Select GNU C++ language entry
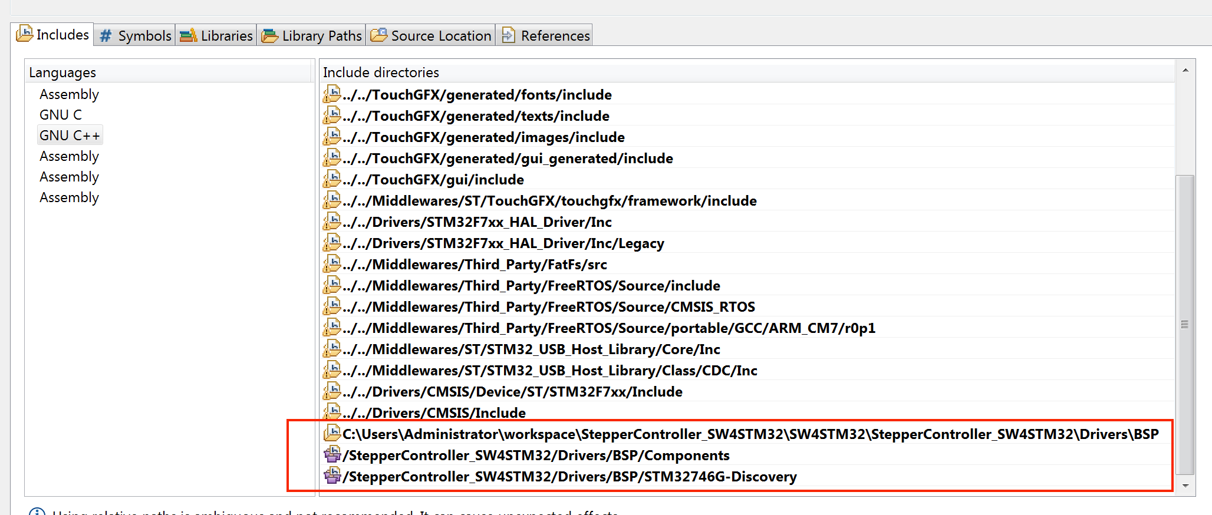Image resolution: width=1212 pixels, height=515 pixels. click(x=70, y=136)
